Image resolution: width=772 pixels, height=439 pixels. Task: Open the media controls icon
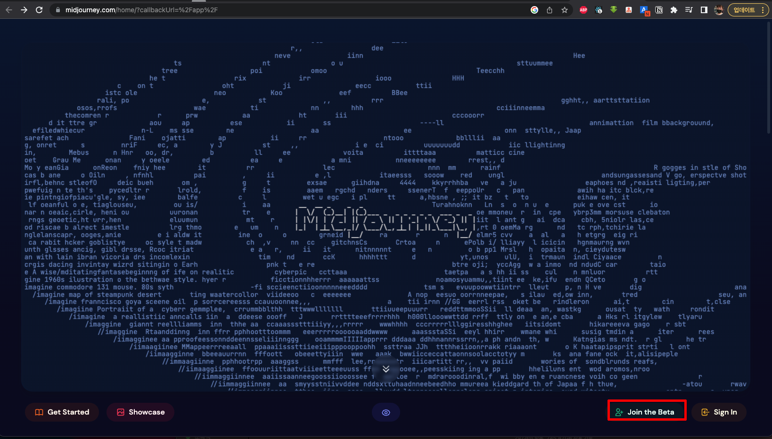(689, 10)
